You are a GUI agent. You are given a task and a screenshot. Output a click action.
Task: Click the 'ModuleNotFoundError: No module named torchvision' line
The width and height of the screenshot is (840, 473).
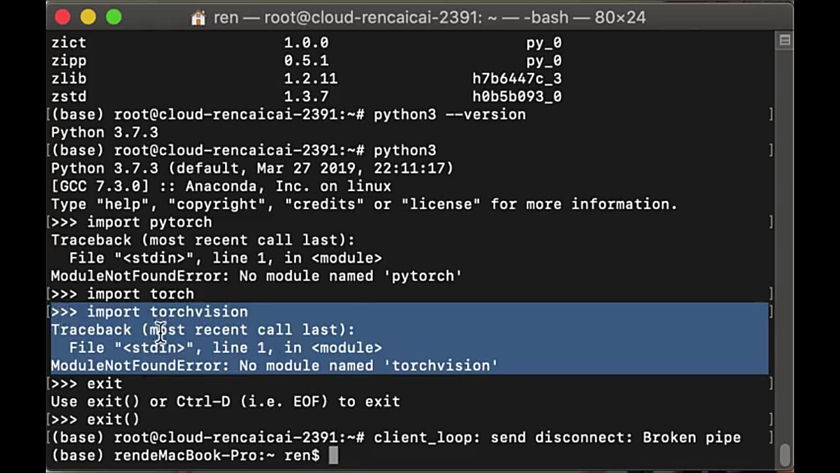pos(274,366)
